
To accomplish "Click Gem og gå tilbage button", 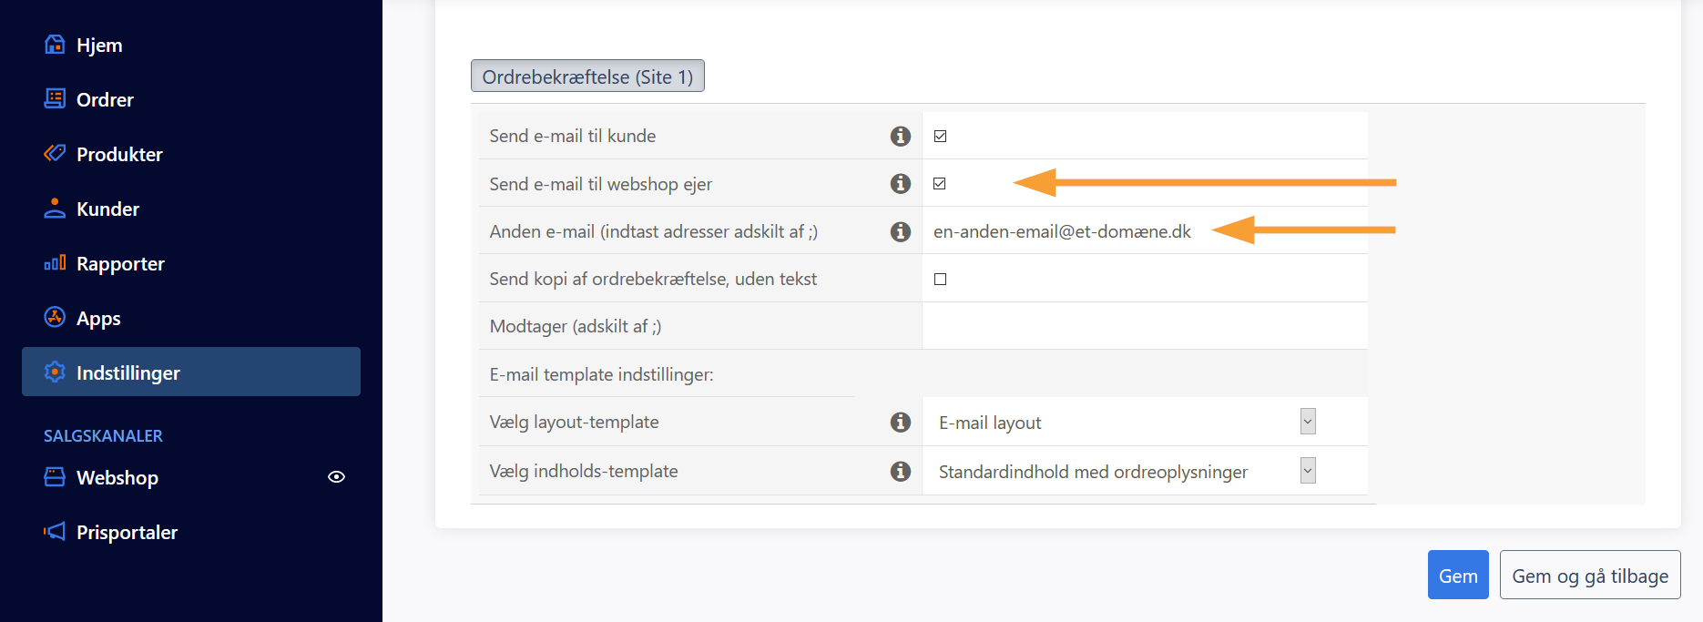I will (1590, 575).
